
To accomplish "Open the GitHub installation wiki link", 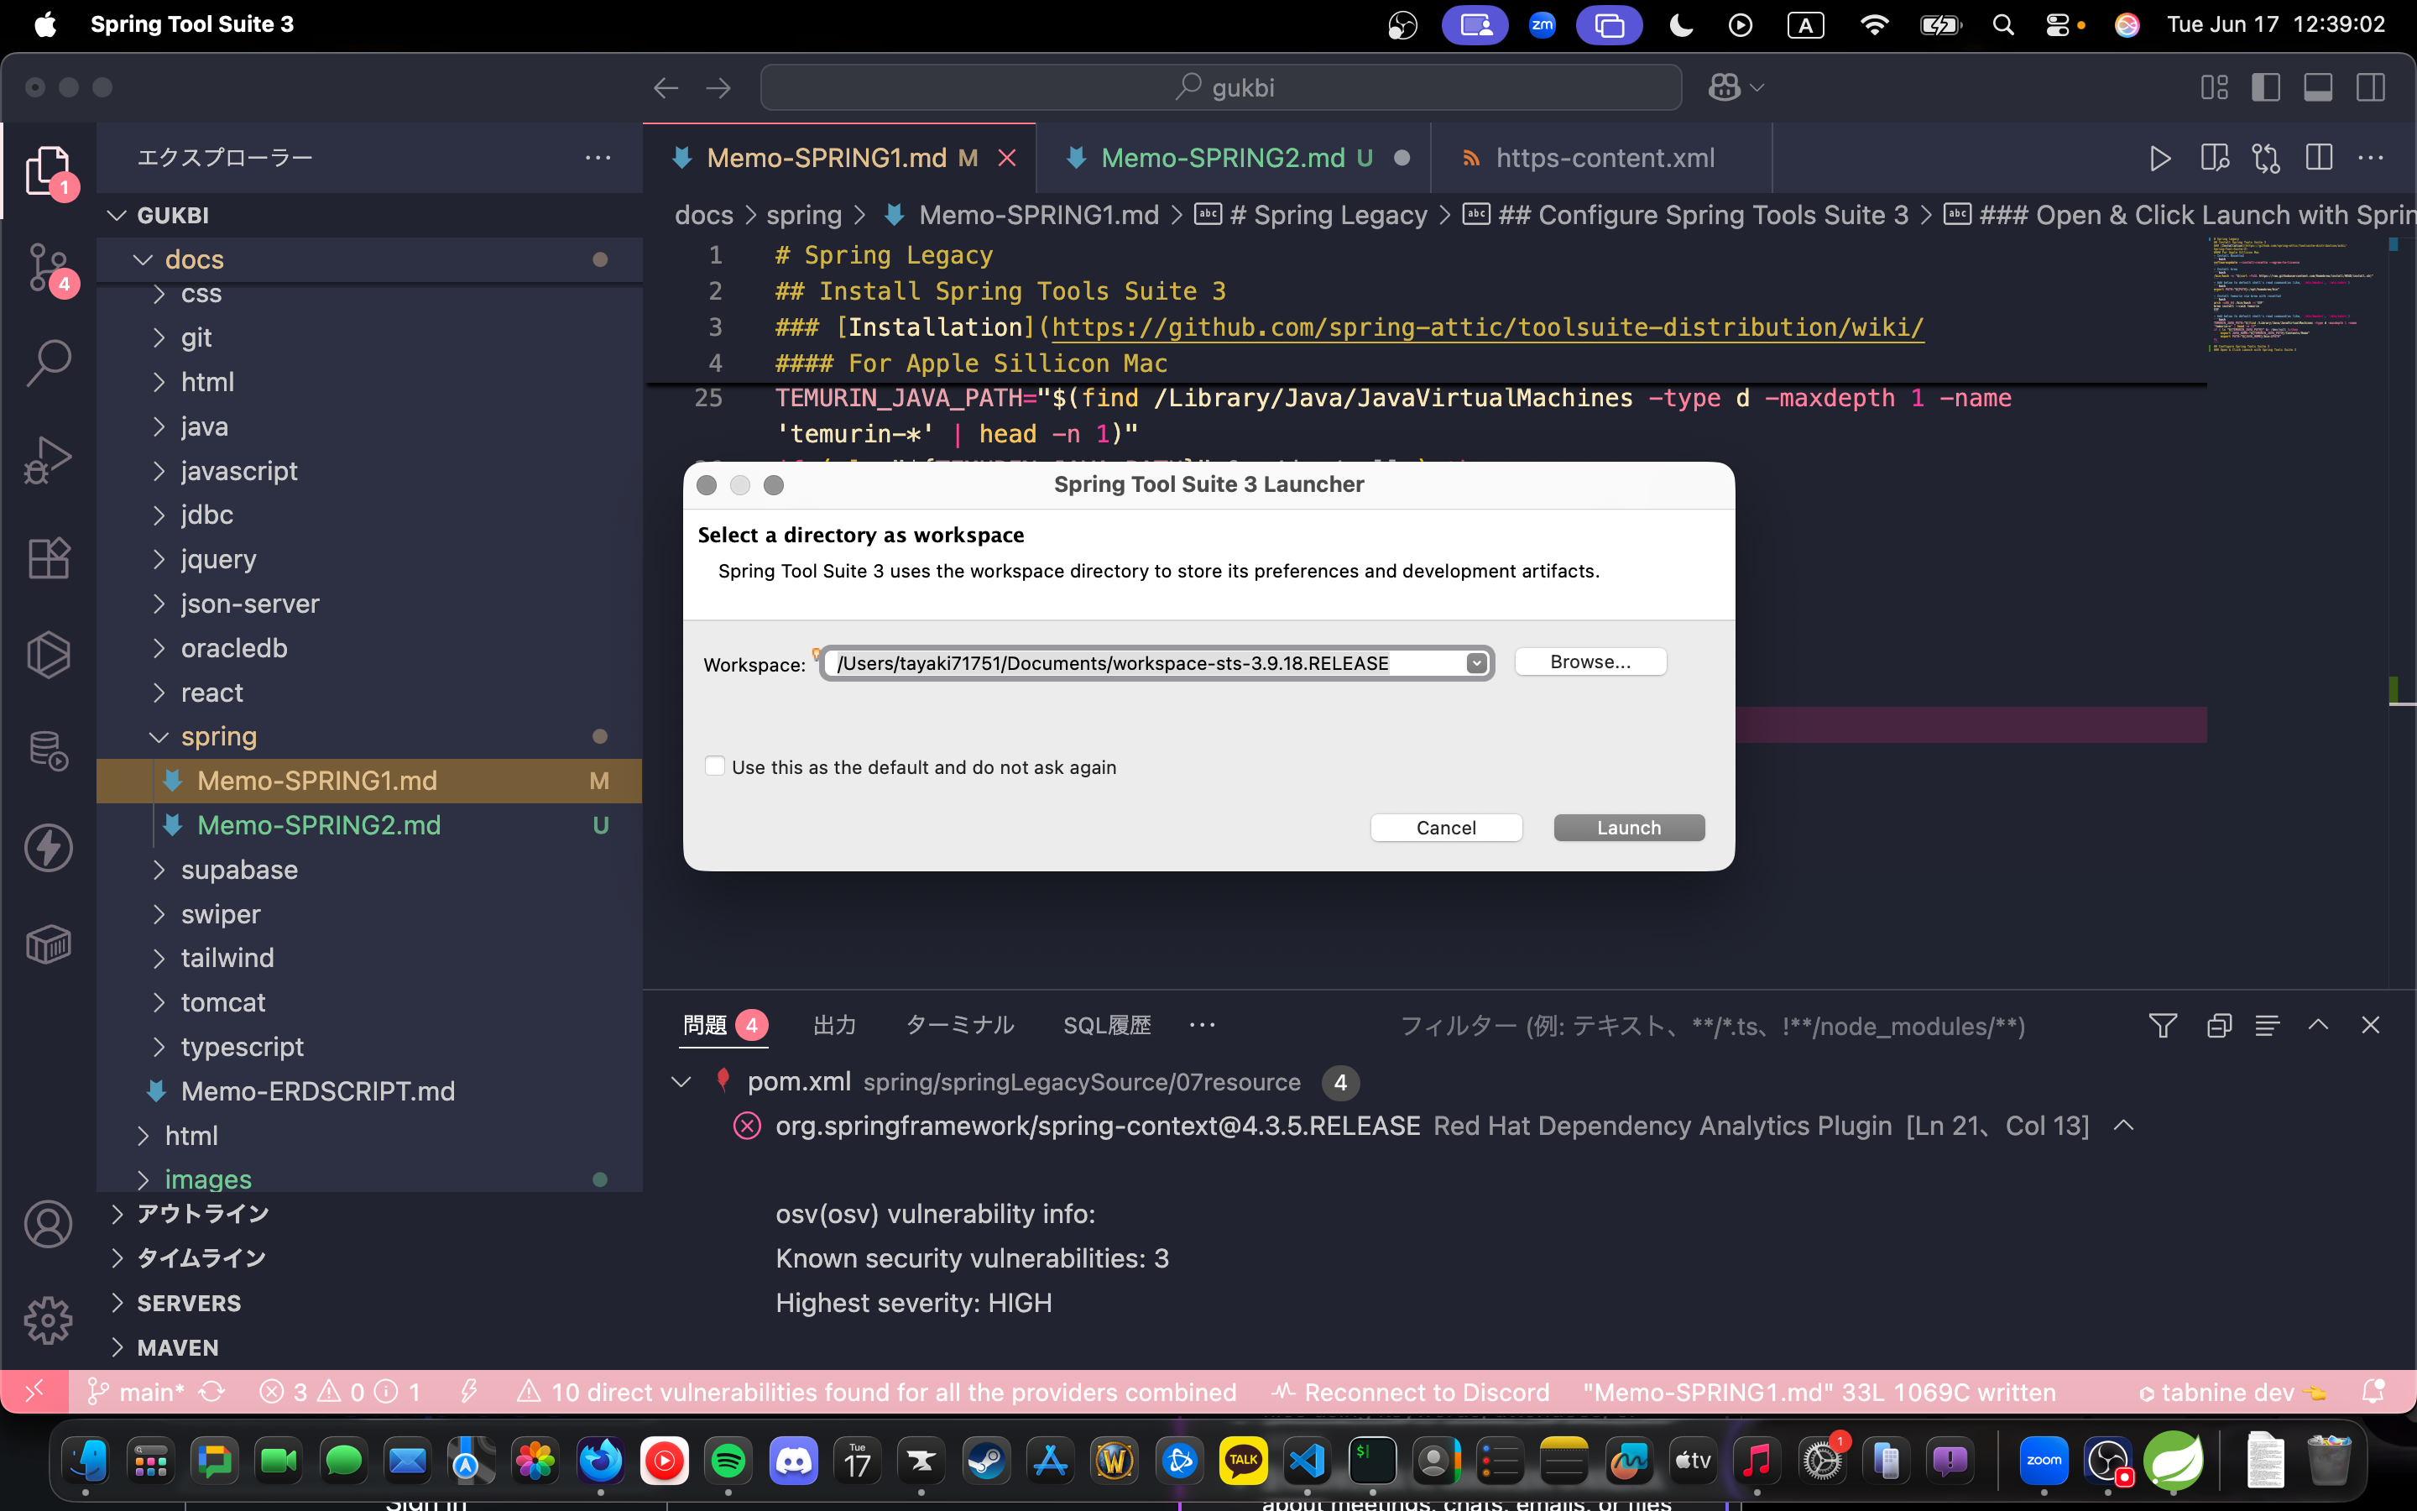I will click(x=1487, y=327).
